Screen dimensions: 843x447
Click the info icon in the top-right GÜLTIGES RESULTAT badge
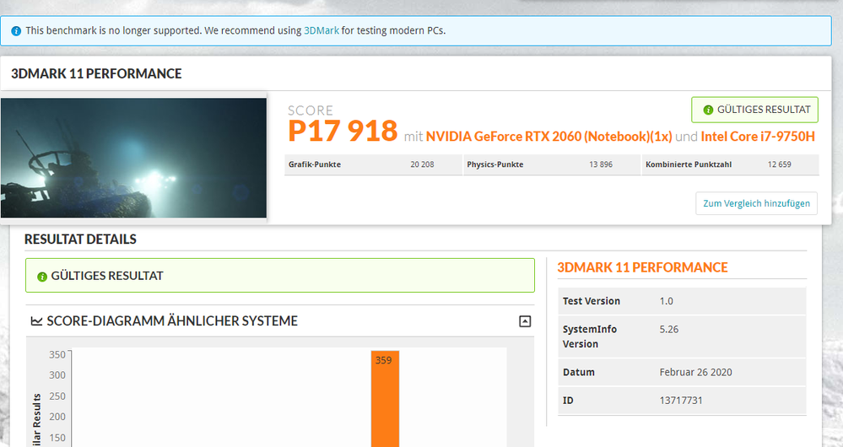pyautogui.click(x=705, y=110)
